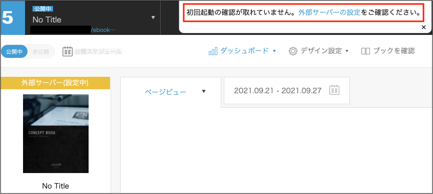Switch status to 非公開
This screenshot has width=433, height=194.
[41, 51]
